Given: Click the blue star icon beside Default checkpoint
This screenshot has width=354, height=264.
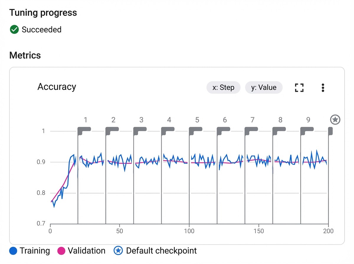Looking at the screenshot, I should 118,250.
